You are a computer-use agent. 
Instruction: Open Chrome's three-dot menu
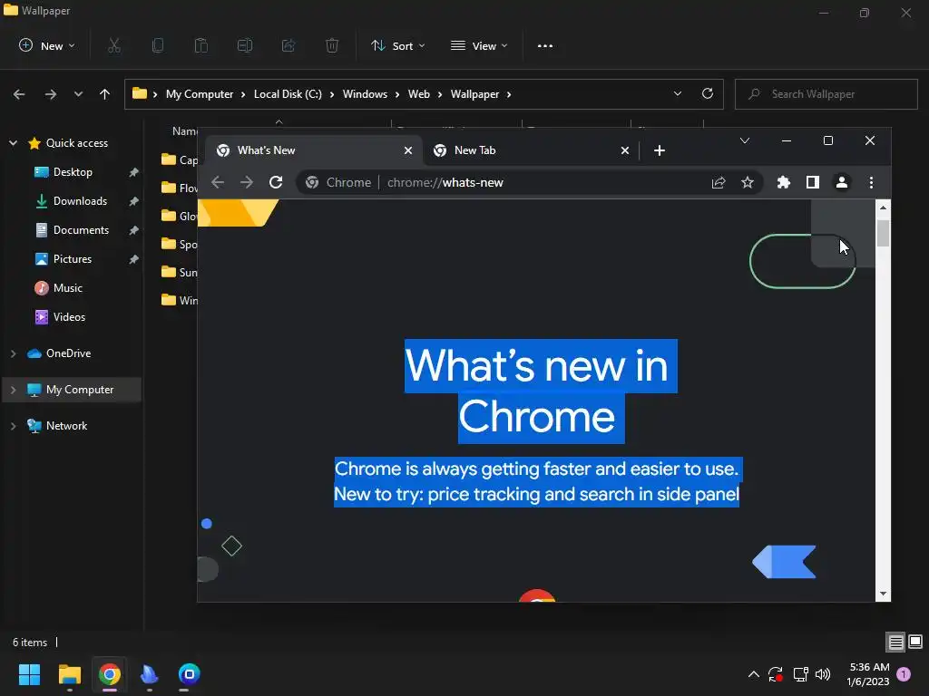871,182
